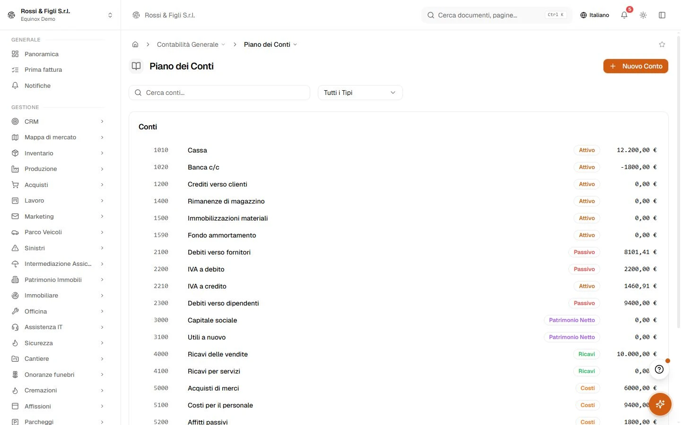Open the notifications bell icon

tap(624, 15)
